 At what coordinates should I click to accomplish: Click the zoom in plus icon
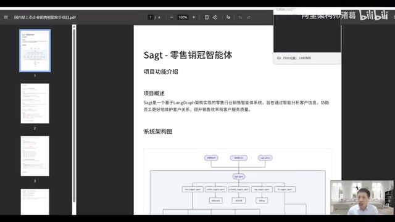pyautogui.click(x=194, y=17)
